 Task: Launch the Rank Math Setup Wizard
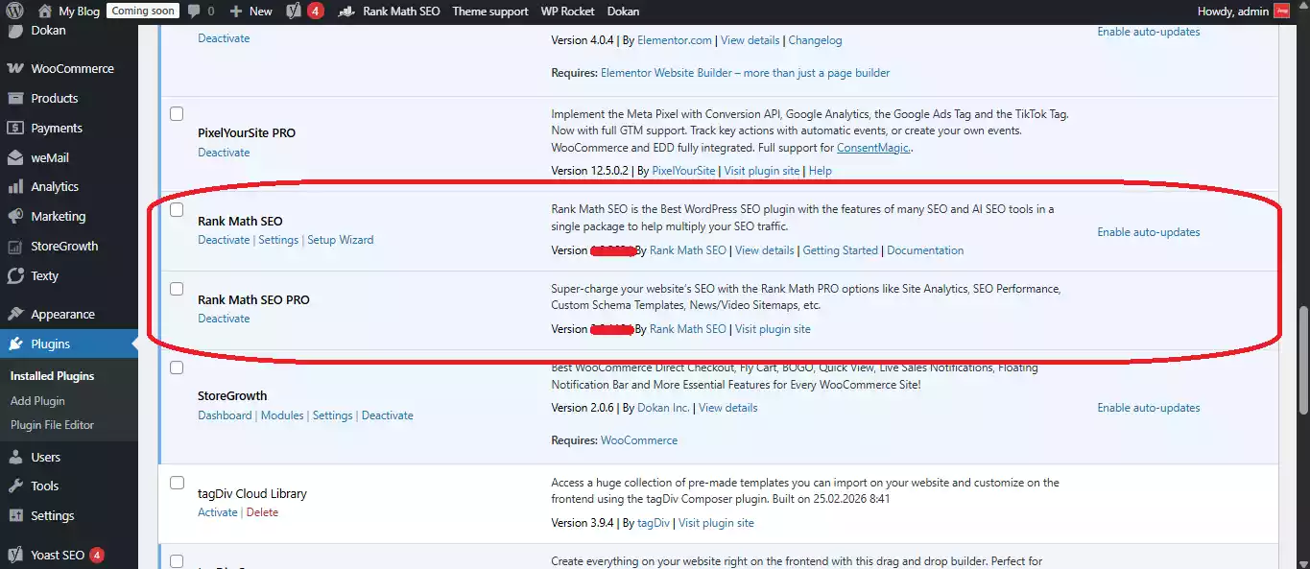click(x=341, y=240)
